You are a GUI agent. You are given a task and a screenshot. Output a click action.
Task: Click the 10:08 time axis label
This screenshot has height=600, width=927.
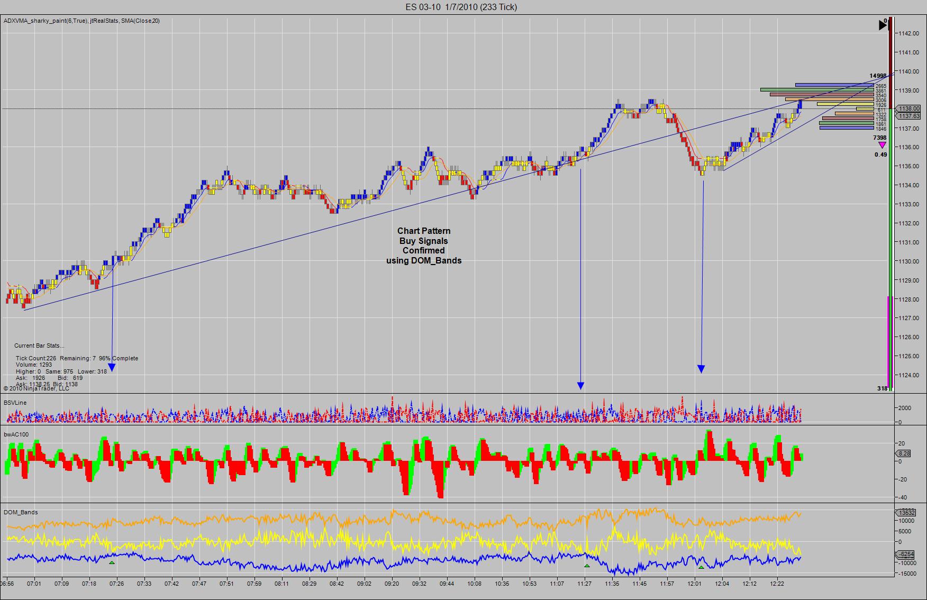(474, 584)
